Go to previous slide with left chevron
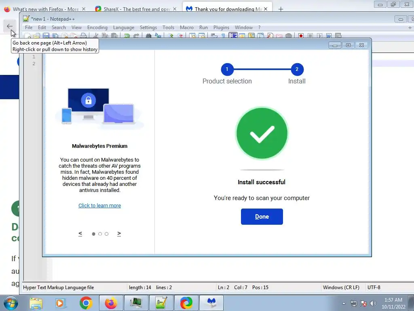Screen dimensions: 414x311 click(80, 234)
